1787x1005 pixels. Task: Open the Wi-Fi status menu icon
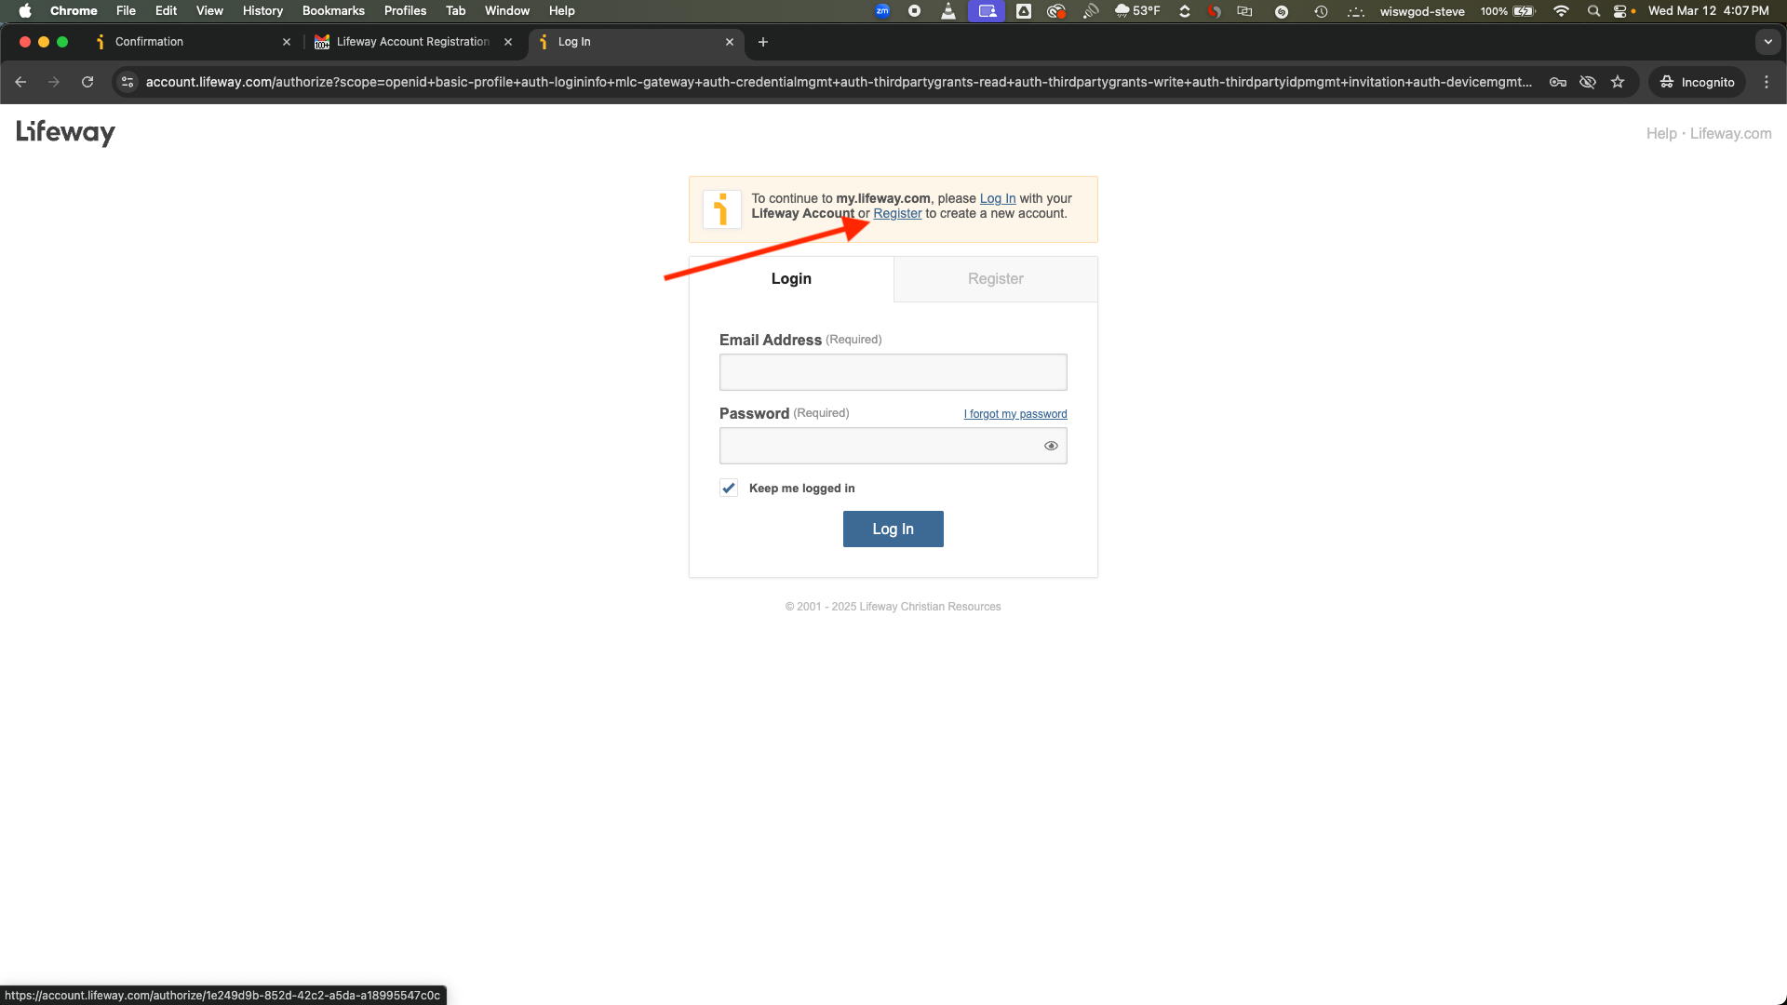[x=1561, y=11]
